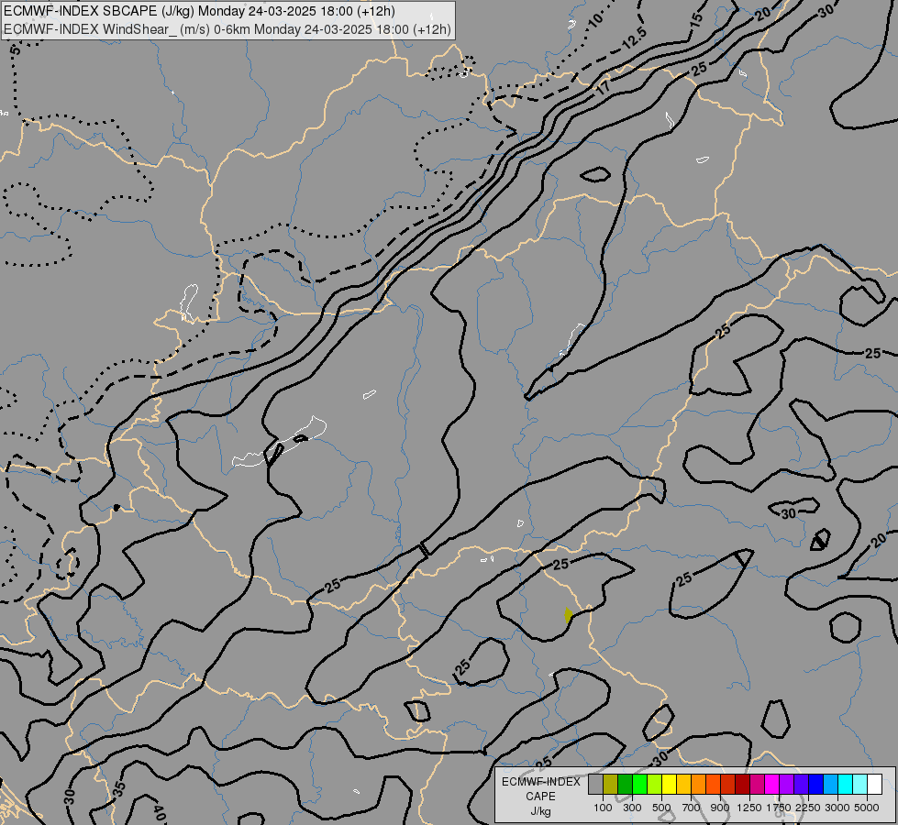Click the 17 contour label
This screenshot has width=898, height=825.
pyautogui.click(x=603, y=87)
